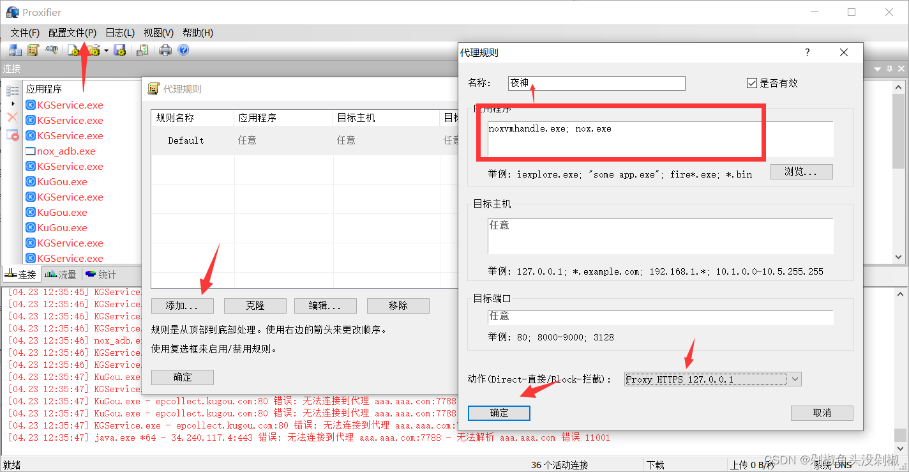Expand the small triangle arrow in connections sidebar
This screenshot has height=472, width=909.
[x=13, y=103]
